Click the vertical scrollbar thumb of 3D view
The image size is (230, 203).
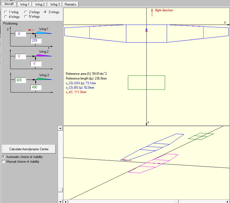pos(60,190)
